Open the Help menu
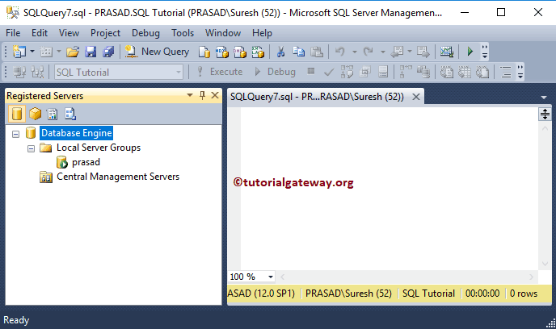Screen dimensions: 556x329 [x=262, y=33]
